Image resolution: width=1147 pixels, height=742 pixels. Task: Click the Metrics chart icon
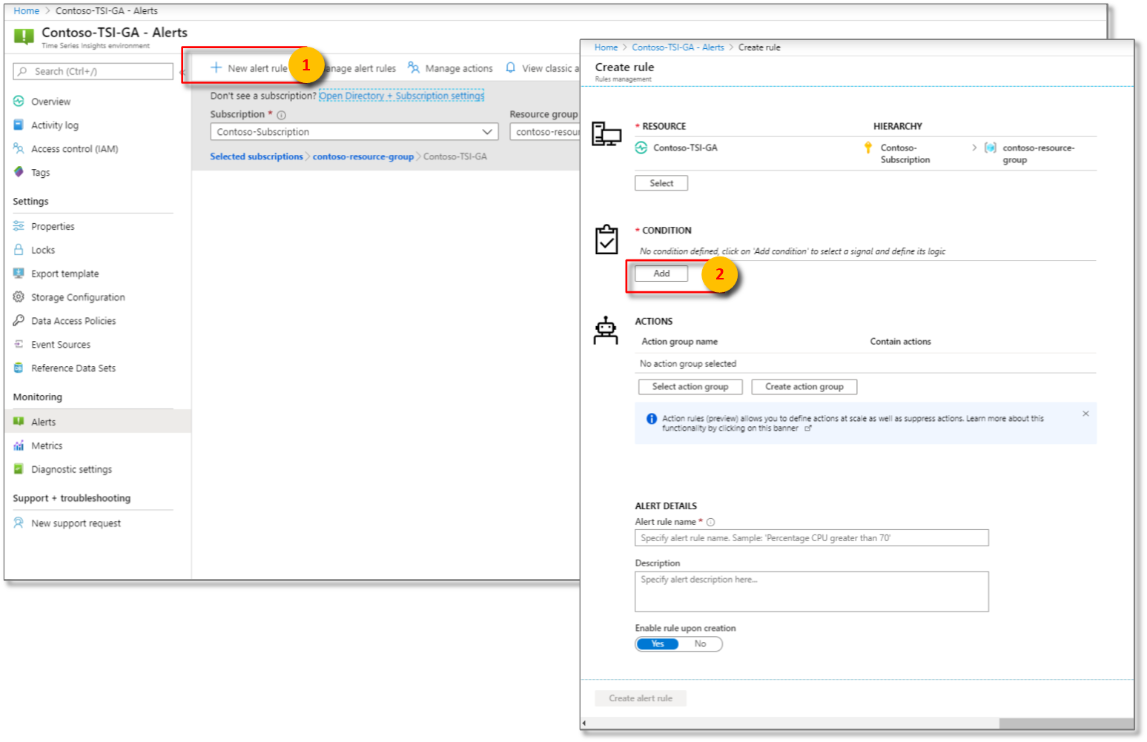click(x=19, y=445)
